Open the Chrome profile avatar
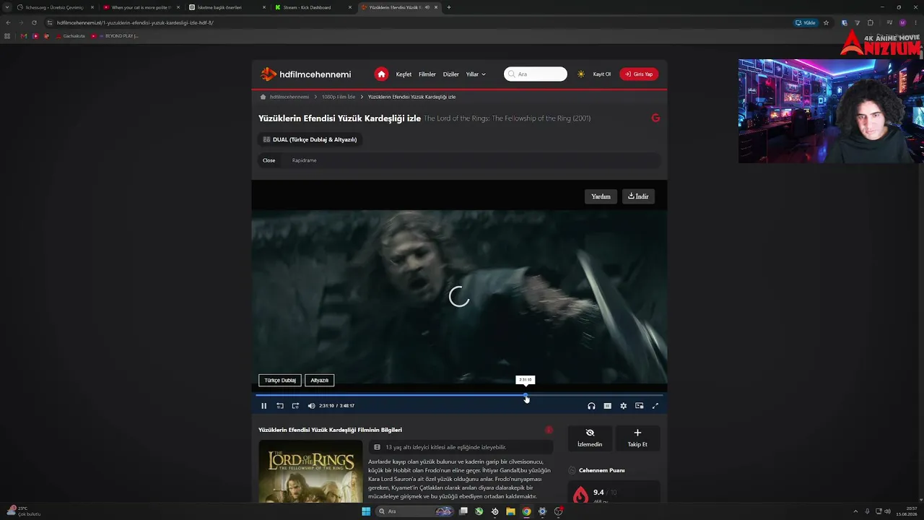924x520 pixels. coord(902,22)
